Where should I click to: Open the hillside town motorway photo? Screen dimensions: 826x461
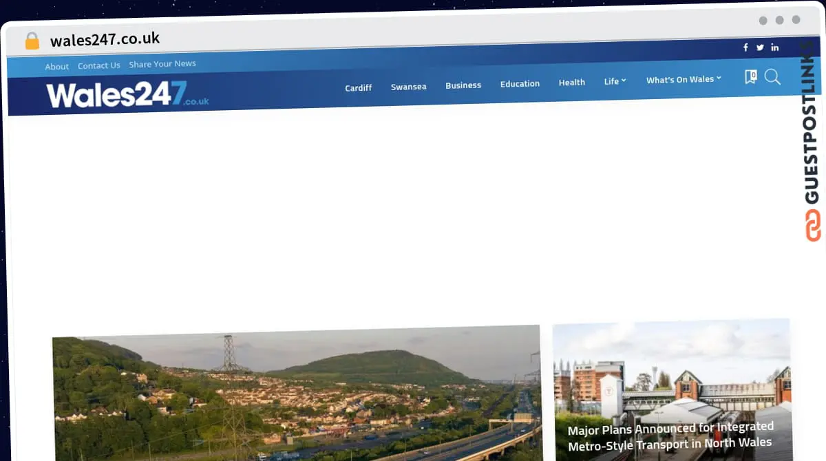click(297, 394)
